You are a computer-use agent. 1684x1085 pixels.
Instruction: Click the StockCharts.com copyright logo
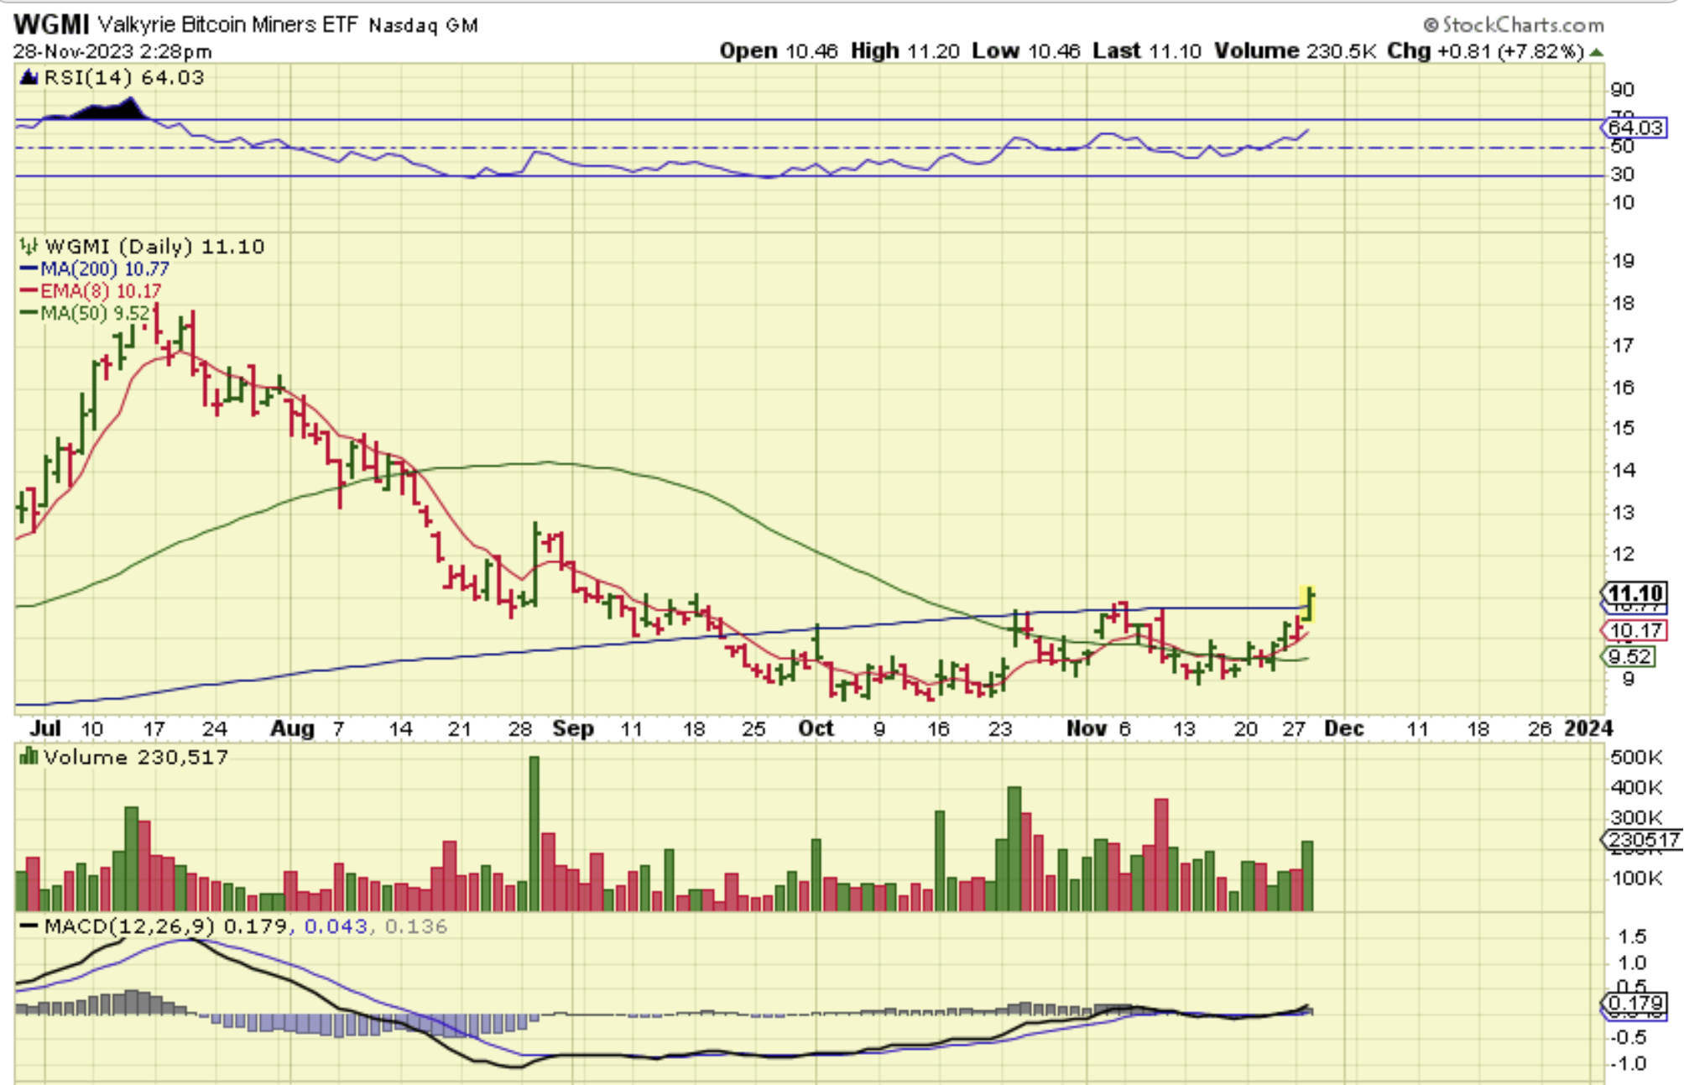pos(1513,25)
